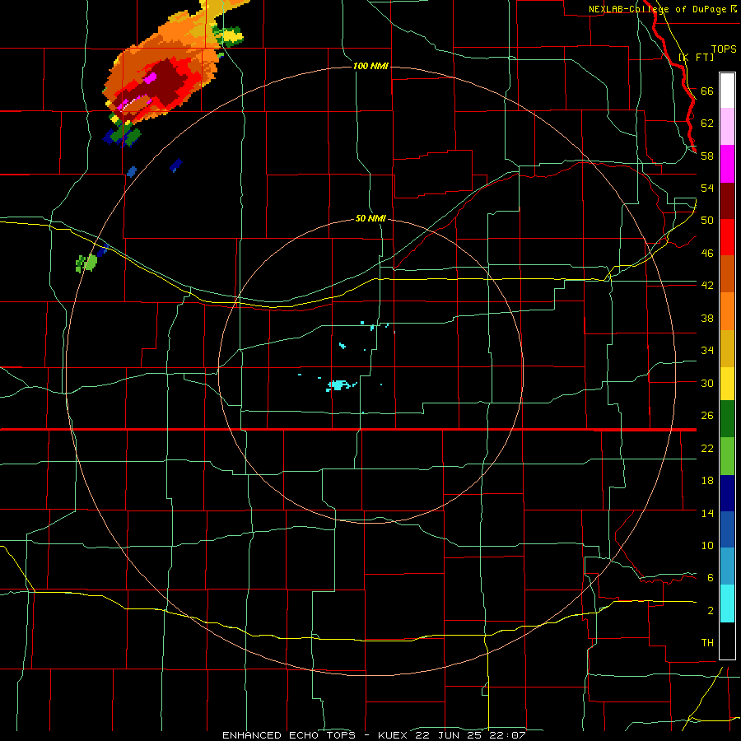The height and width of the screenshot is (741, 741).
Task: Click the "TOPS" legend heading
Action: click(x=724, y=49)
